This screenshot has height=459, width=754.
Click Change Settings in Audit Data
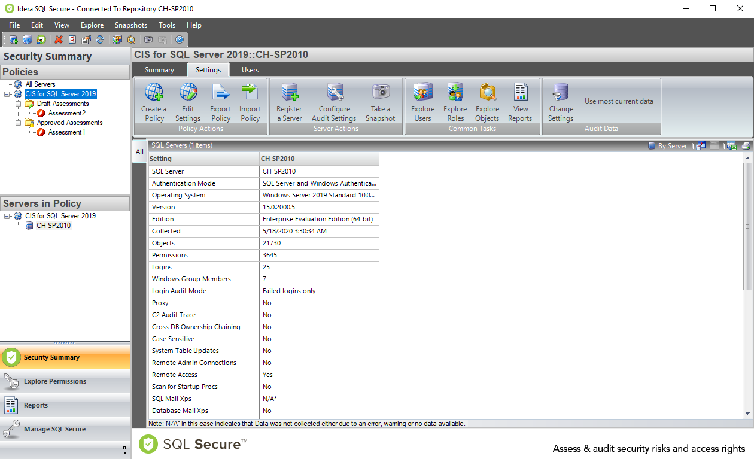(561, 102)
